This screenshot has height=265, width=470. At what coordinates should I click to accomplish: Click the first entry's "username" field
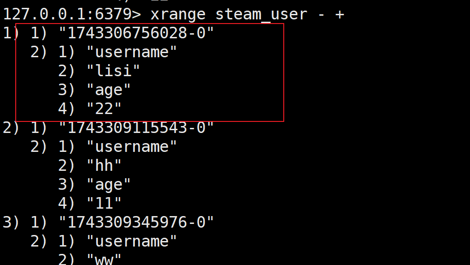coord(132,52)
